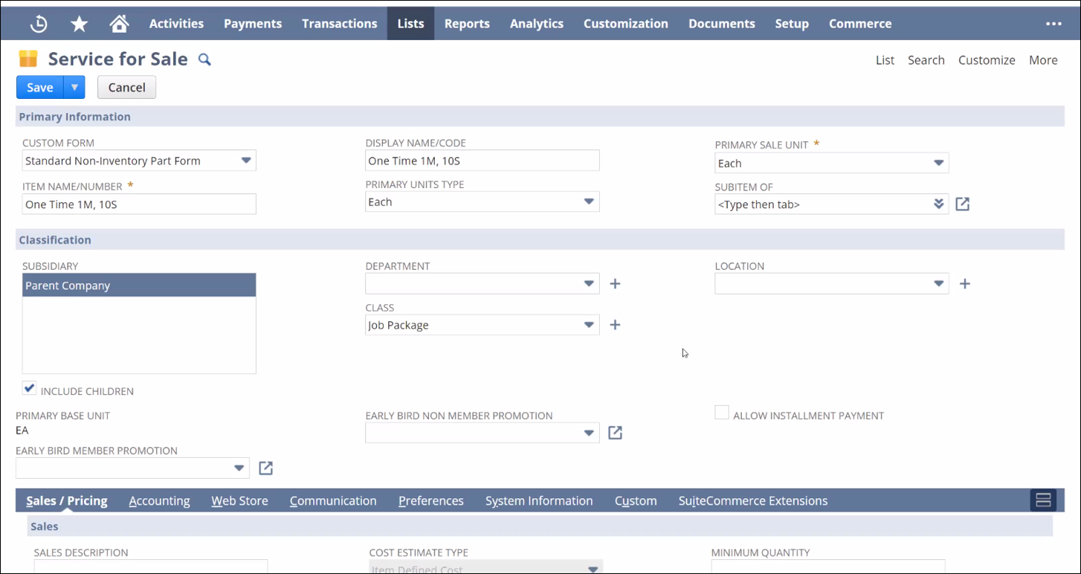Expand the Save button arrow menu
The height and width of the screenshot is (574, 1081).
pyautogui.click(x=74, y=87)
